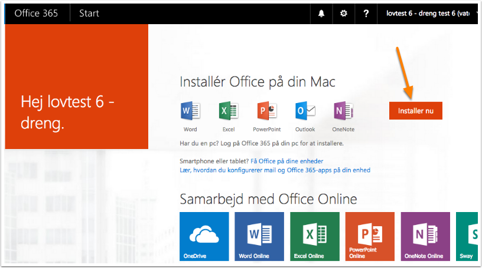Launch the Excel Online tile
This screenshot has width=482, height=268.
pos(315,236)
